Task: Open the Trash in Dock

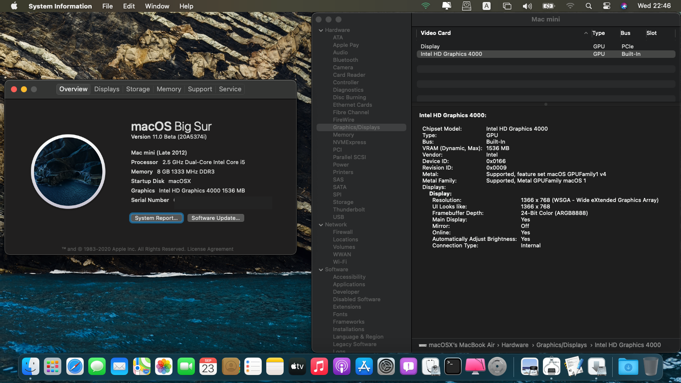Action: click(651, 367)
